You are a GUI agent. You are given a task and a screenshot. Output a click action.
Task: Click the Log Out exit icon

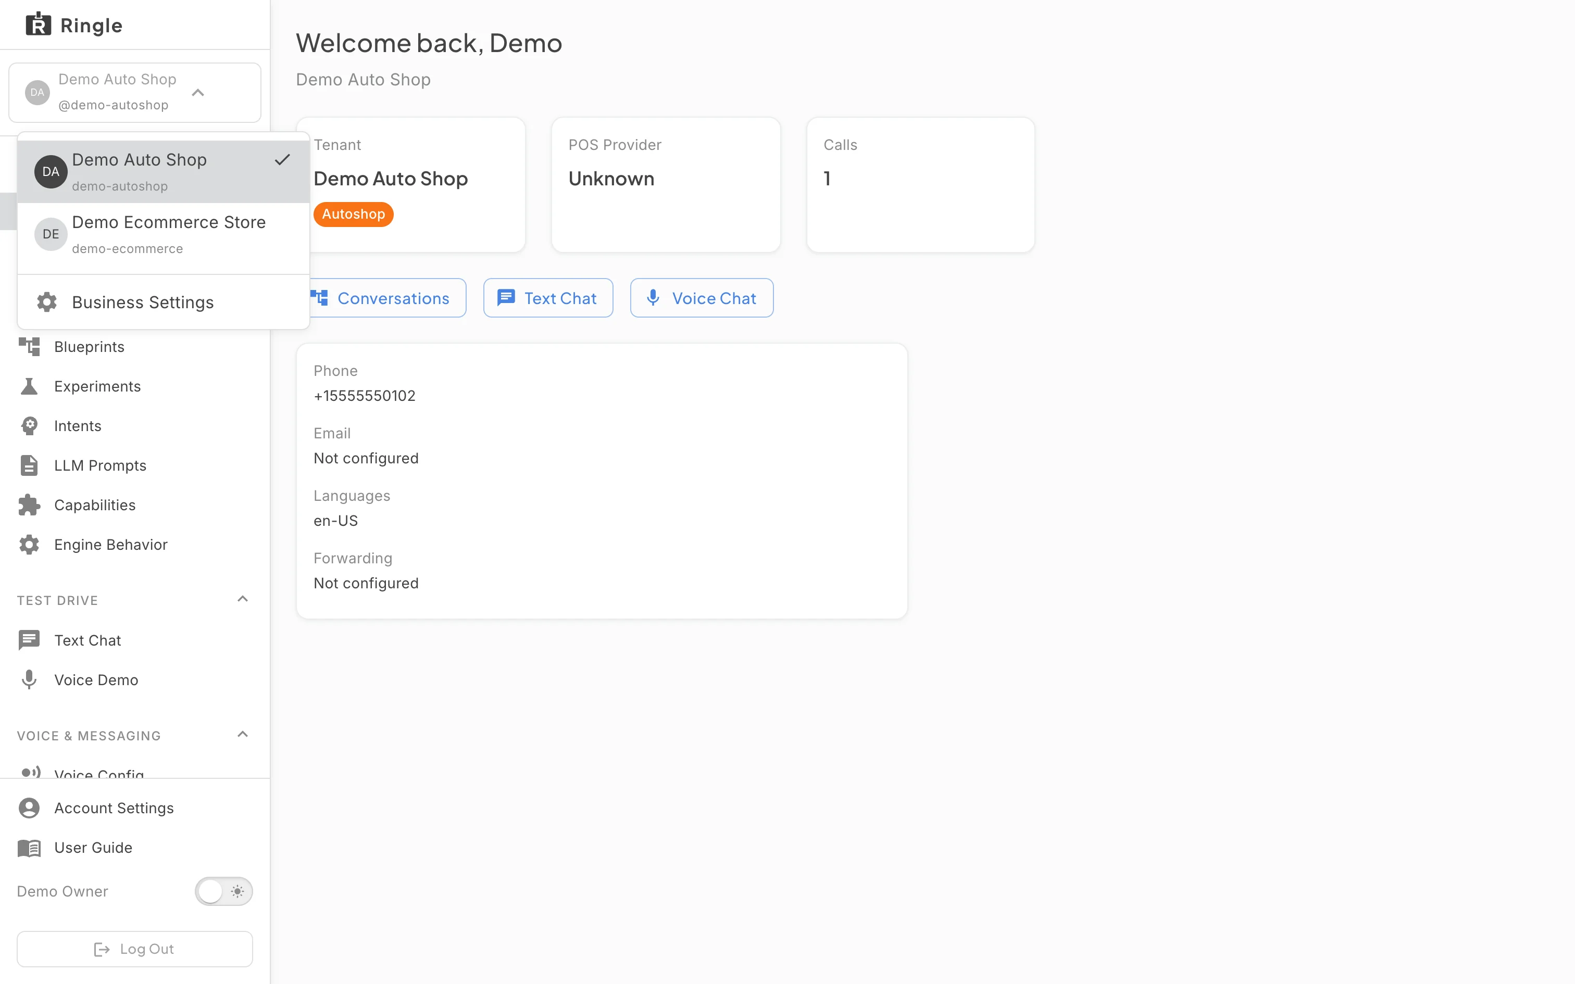[102, 950]
